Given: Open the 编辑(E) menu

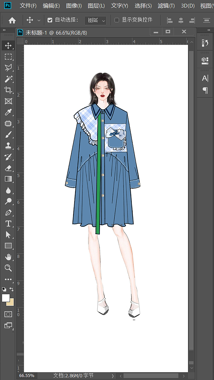Looking at the screenshot, I should 51,6.
